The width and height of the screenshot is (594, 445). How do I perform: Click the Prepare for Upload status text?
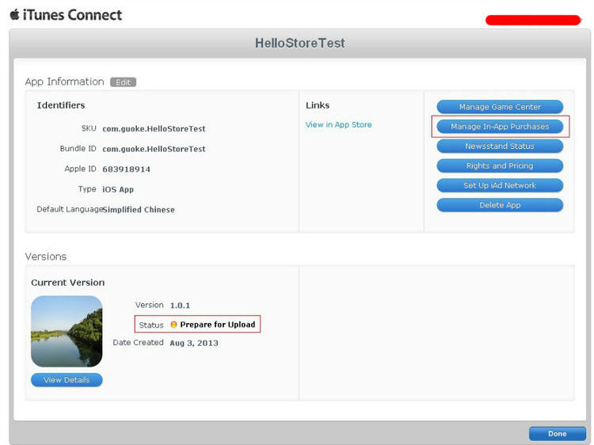pyautogui.click(x=218, y=325)
